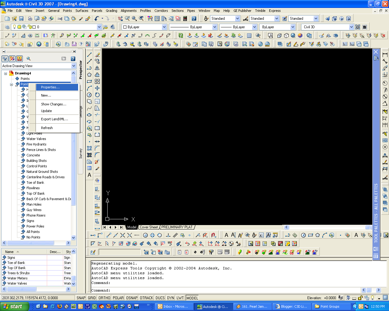Screen dimensions: 389x311
Task: Select the Rectangle draw tool
Action: coord(89,81)
